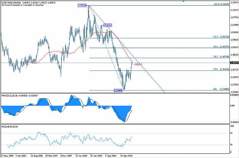
Task: Click the 1.32255 price axis value
Action: [234, 77]
